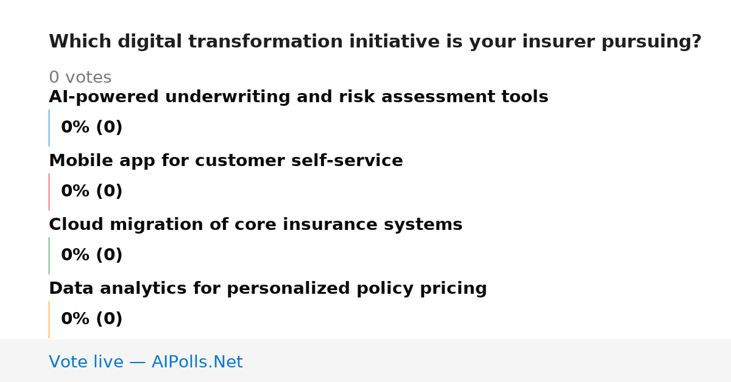Click the gray footer bar area

365,361
